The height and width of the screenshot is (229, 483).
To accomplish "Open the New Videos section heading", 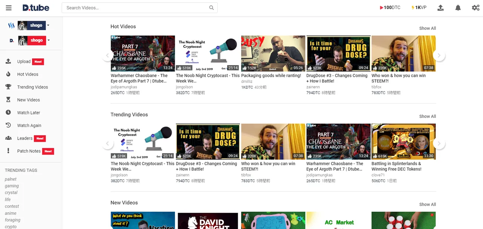I will coord(124,203).
